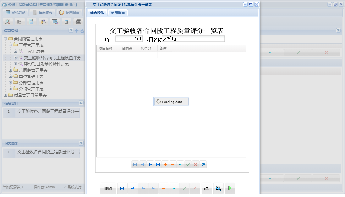Screen dimensions: 345x197
Task: Click the monitor with globe toolbar icon
Action: pyautogui.click(x=55, y=21)
